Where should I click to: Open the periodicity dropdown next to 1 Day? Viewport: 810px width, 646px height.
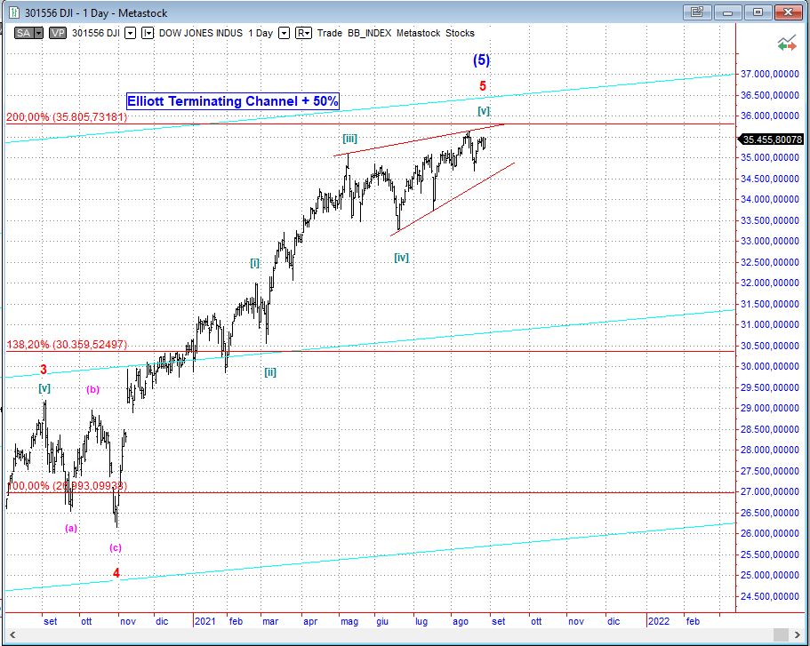pyautogui.click(x=284, y=33)
